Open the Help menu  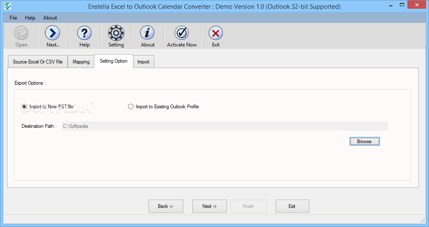pyautogui.click(x=30, y=18)
